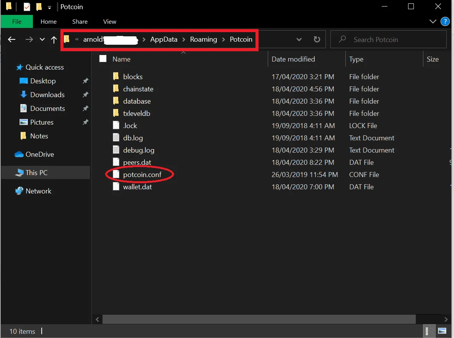Screen dimensions: 454x338
Task: Select the wallet.dat file icon
Action: (x=116, y=186)
